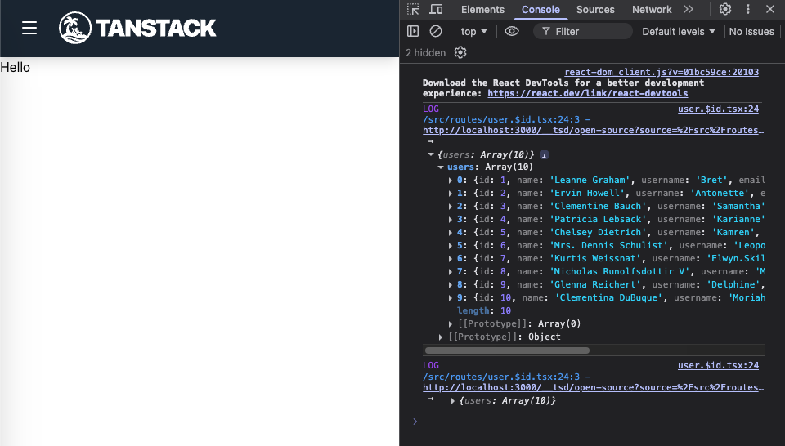Collapse the users: Array(10) property
The width and height of the screenshot is (785, 446).
pyautogui.click(x=441, y=167)
